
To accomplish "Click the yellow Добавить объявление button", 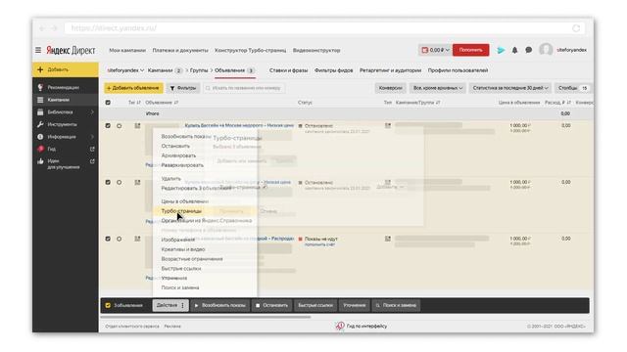I will (133, 88).
